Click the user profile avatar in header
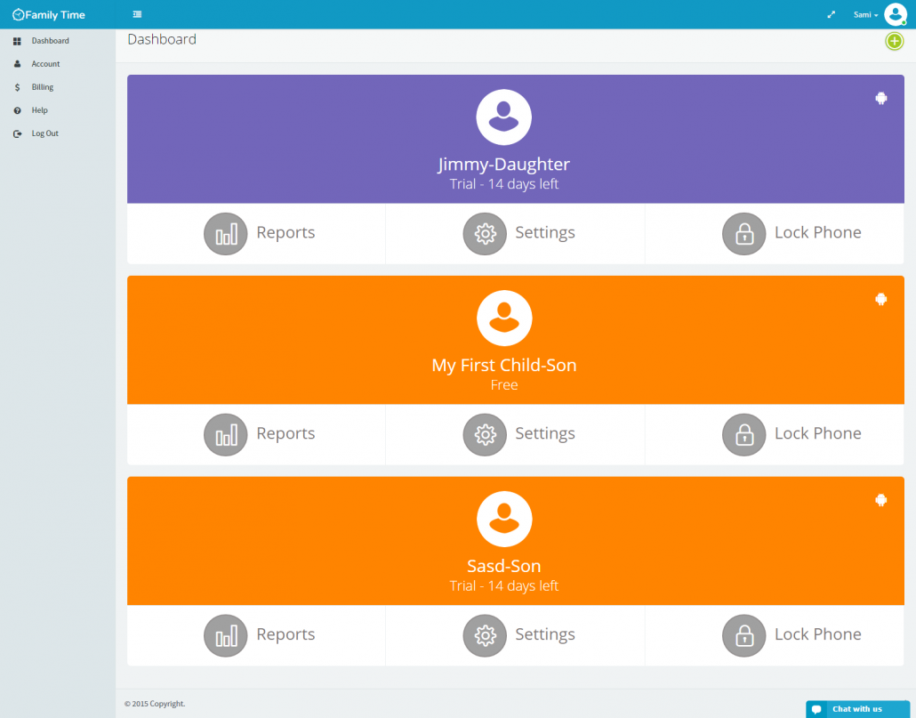The image size is (916, 718). [x=895, y=14]
